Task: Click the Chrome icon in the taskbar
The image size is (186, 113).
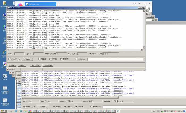Action: [30, 111]
